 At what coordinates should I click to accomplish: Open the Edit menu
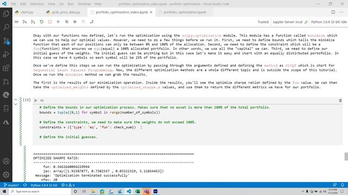click(x=23, y=4)
